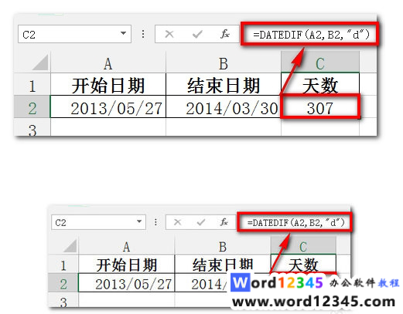Click the confirm checkmark icon in top formula bar

pyautogui.click(x=197, y=34)
